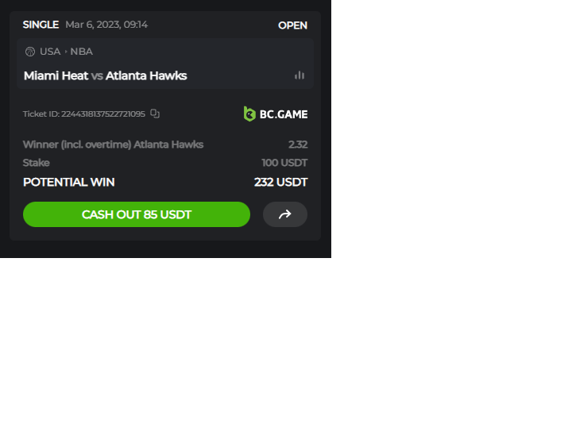Click the basketball sport icon

[30, 52]
